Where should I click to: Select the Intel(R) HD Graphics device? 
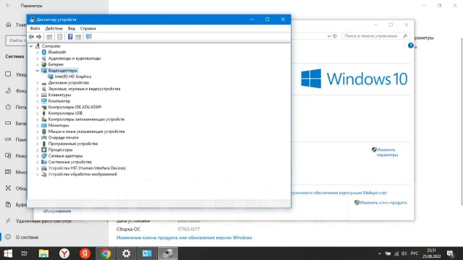coord(72,77)
